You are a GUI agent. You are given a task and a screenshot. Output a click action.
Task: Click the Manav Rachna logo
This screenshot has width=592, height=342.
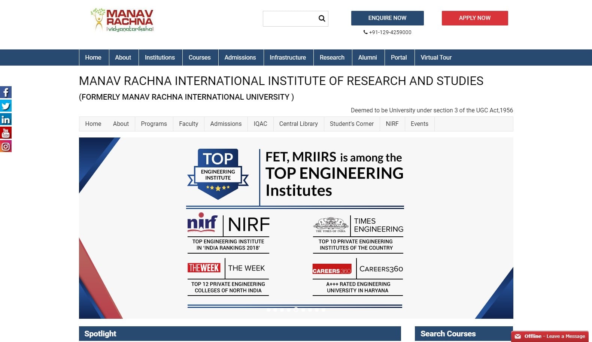[x=122, y=20]
